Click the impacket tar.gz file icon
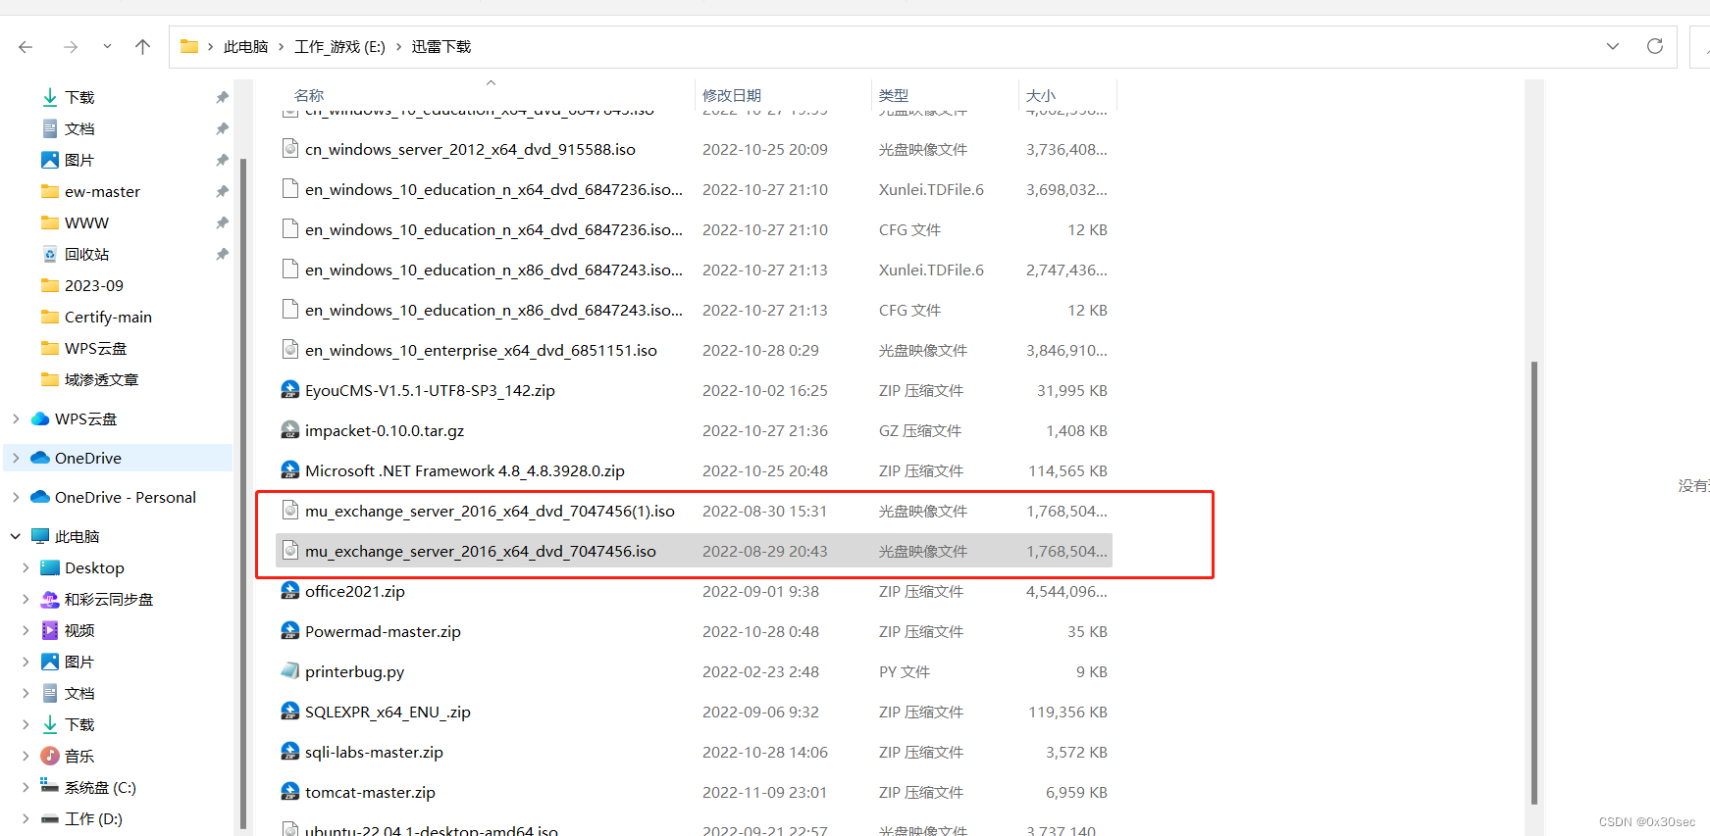The image size is (1710, 836). tap(290, 429)
